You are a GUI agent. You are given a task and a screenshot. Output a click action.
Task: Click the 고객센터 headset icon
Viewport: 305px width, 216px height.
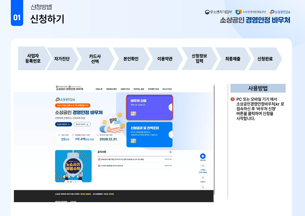pyautogui.click(x=203, y=166)
